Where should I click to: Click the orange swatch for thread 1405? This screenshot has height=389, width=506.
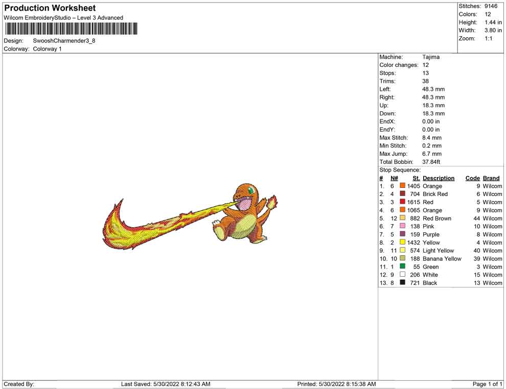(x=402, y=186)
